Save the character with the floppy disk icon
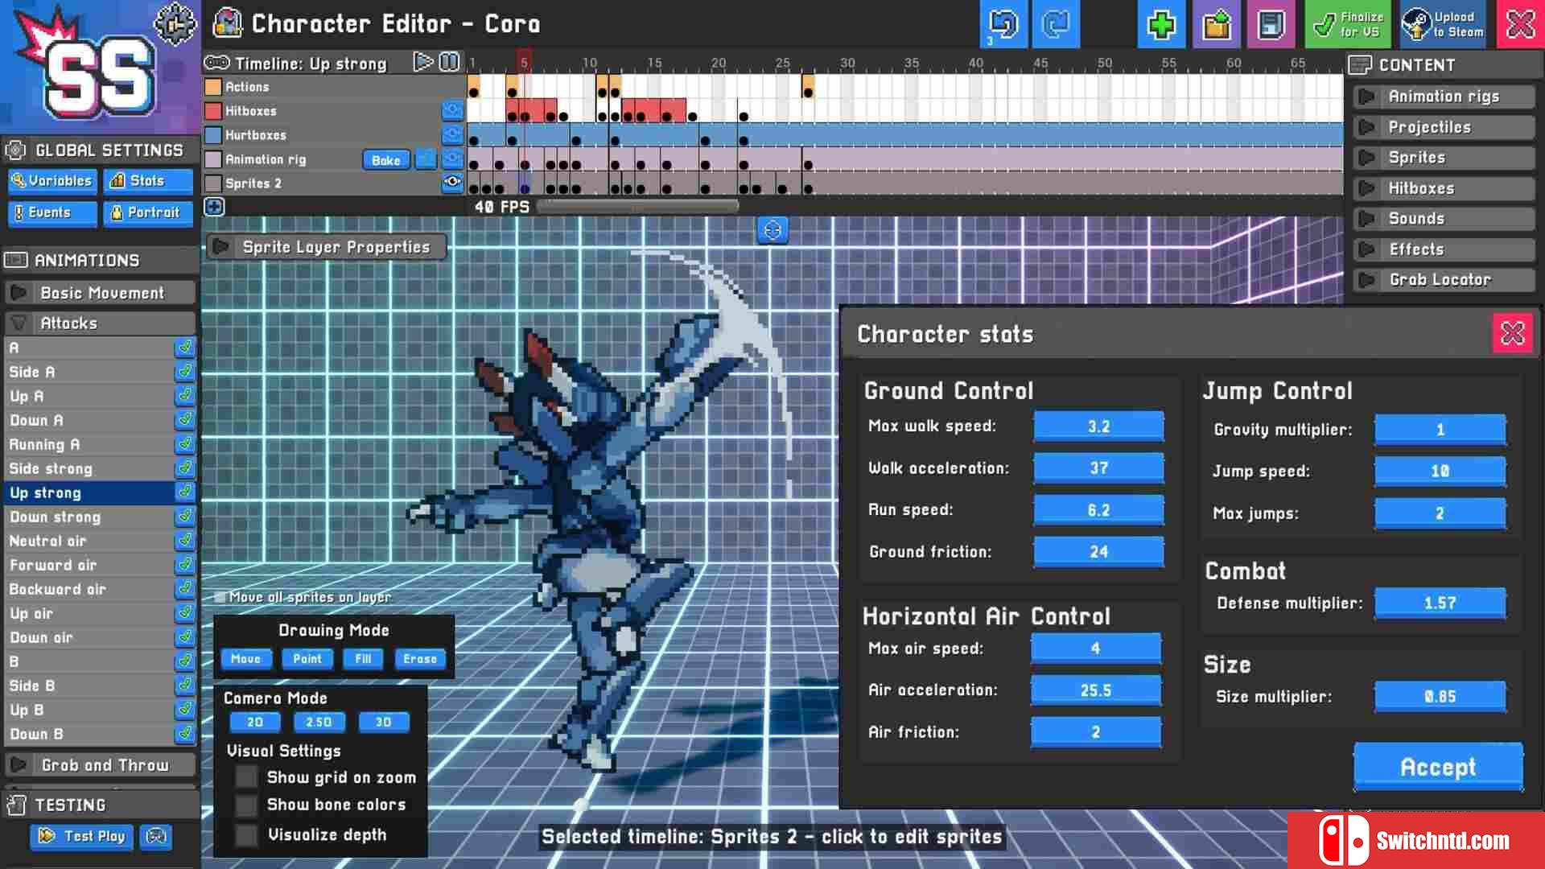This screenshot has width=1545, height=869. click(1271, 24)
